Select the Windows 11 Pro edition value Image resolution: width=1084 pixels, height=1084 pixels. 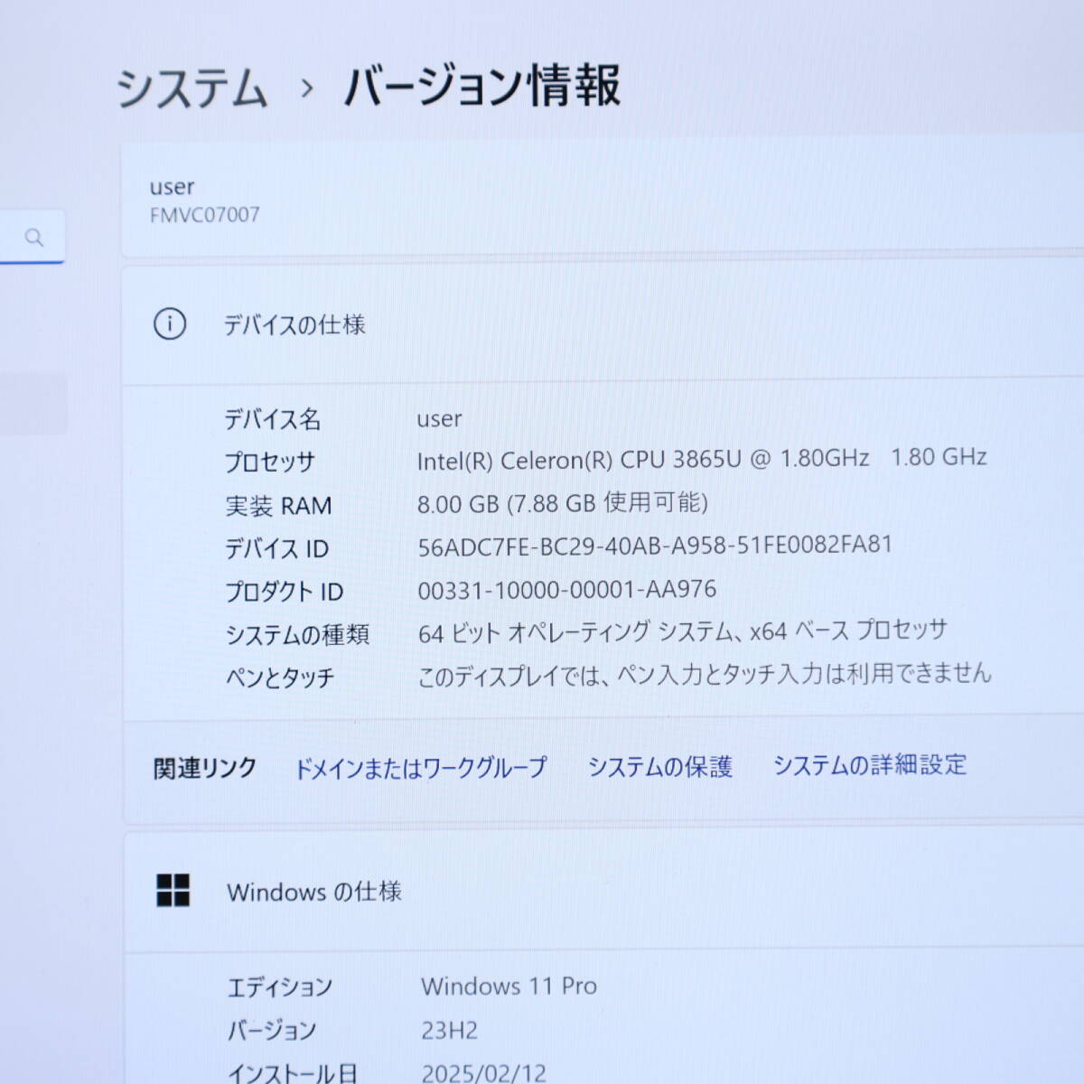[x=509, y=986]
